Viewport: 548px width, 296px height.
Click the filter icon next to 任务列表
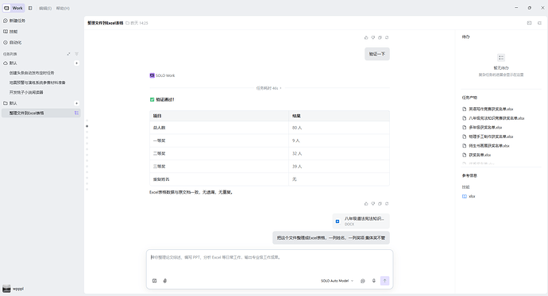point(76,54)
